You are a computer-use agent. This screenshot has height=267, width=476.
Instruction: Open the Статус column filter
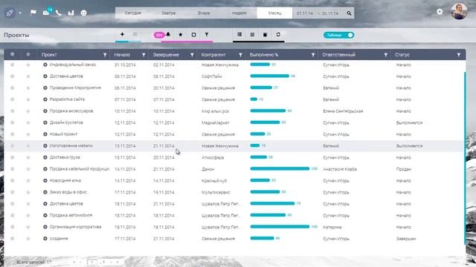(459, 55)
